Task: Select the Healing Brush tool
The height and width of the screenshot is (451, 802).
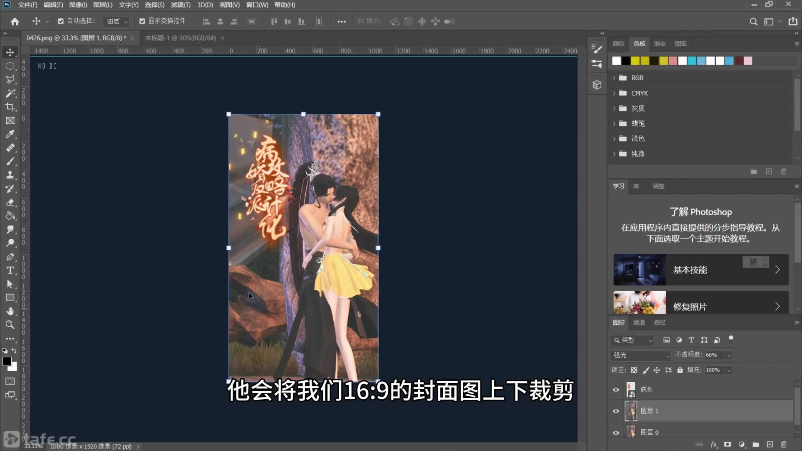Action: [x=10, y=148]
